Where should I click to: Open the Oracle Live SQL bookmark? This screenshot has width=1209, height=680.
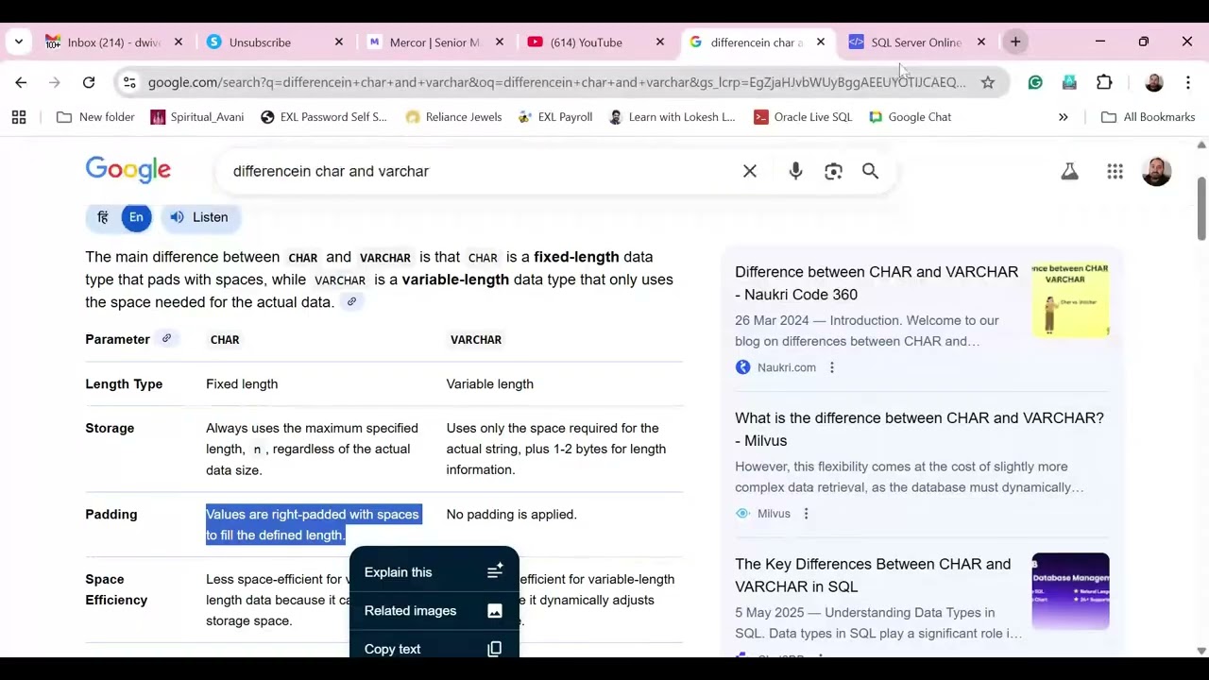pyautogui.click(x=803, y=117)
